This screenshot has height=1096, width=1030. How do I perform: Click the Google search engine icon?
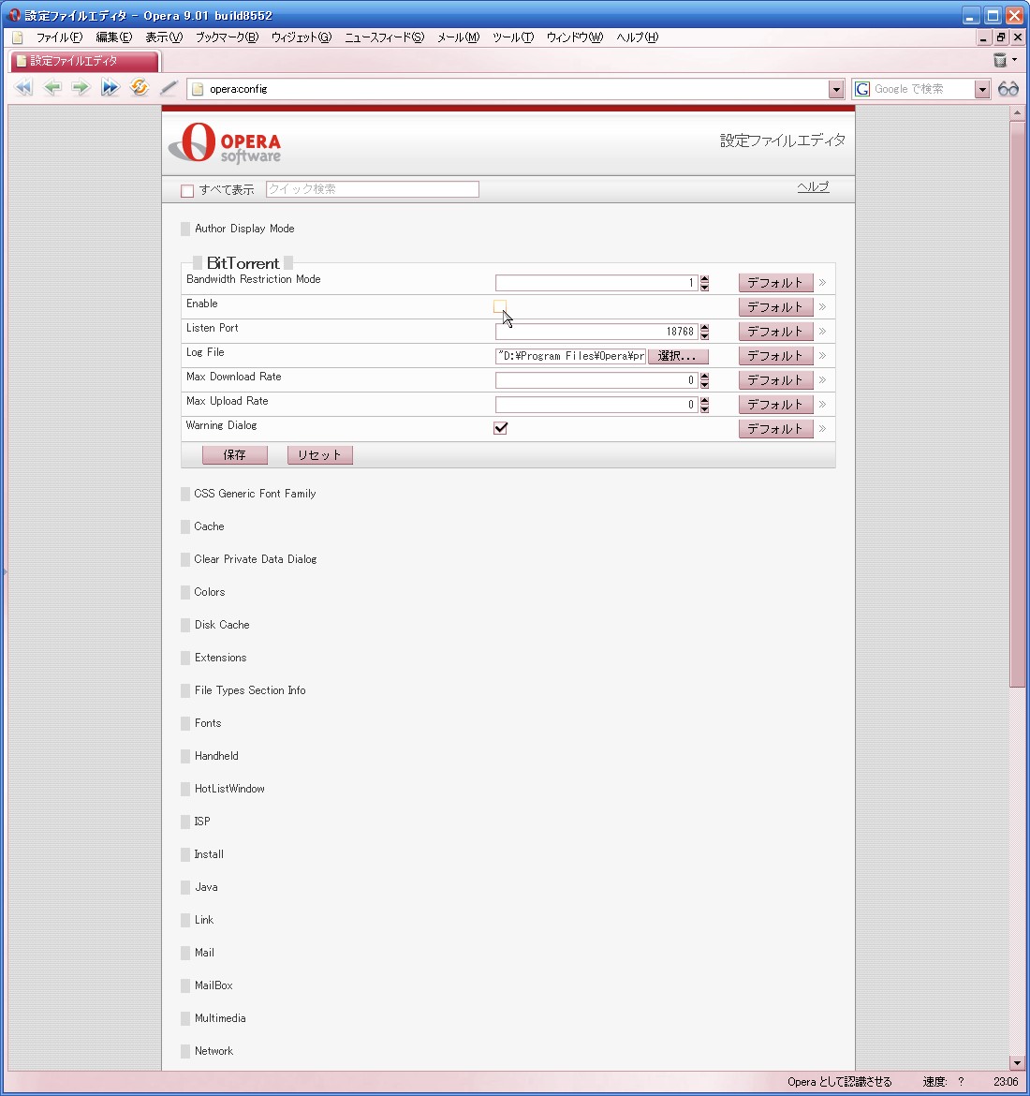click(x=863, y=89)
